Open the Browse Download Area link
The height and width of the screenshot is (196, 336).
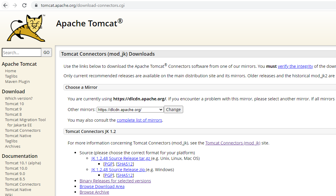102,187
